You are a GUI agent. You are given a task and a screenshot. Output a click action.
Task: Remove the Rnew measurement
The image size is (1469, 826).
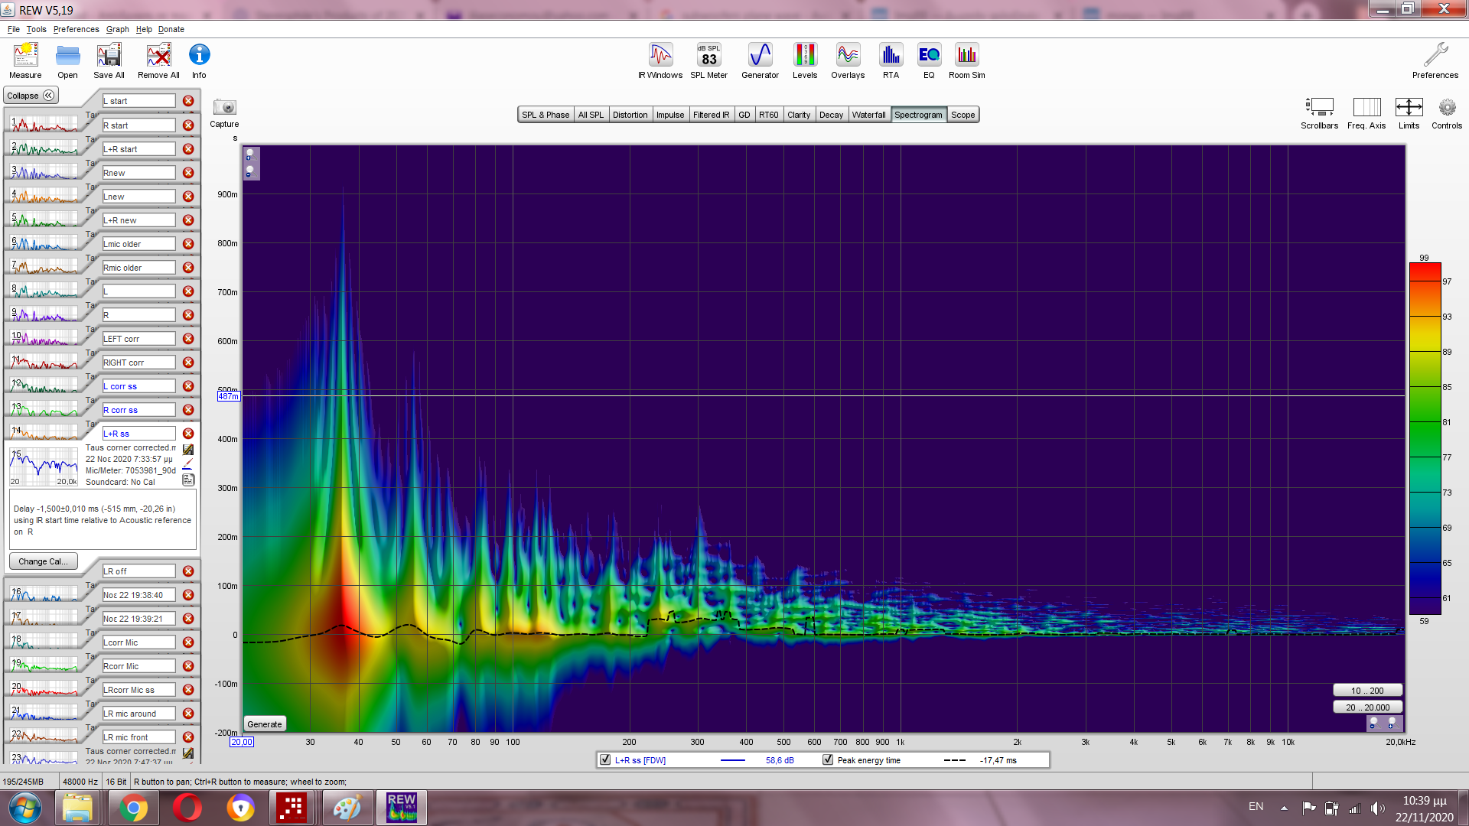click(x=188, y=173)
